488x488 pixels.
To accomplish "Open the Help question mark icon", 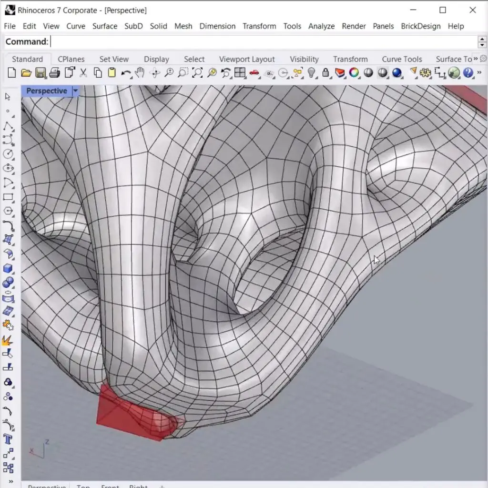I will (468, 73).
